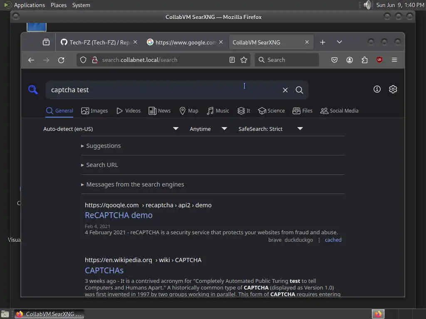Open cached version of ReCAPTCHA result
This screenshot has height=319, width=426.
coord(333,240)
